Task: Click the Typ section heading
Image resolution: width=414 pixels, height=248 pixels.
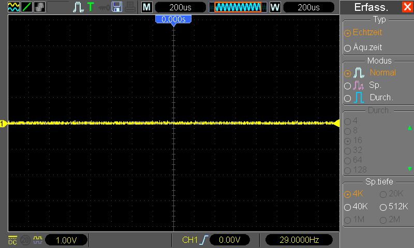Action: [x=379, y=20]
